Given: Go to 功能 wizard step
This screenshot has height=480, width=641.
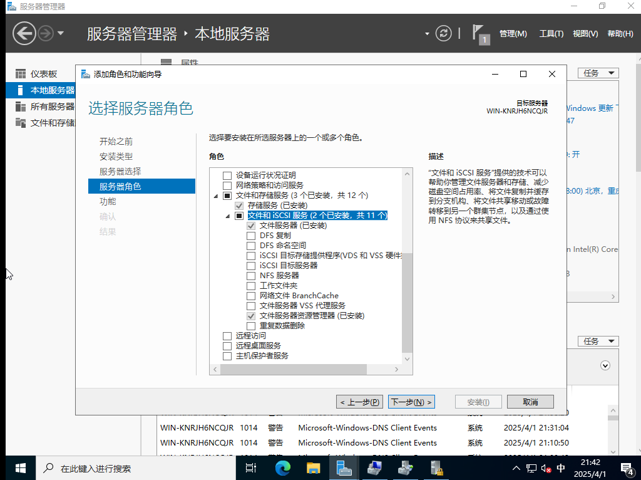Looking at the screenshot, I should [x=108, y=201].
